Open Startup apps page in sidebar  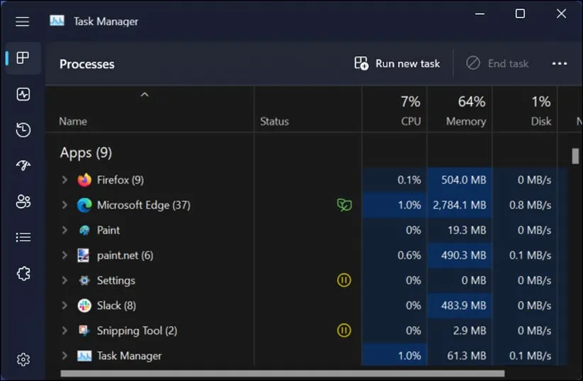coord(23,165)
